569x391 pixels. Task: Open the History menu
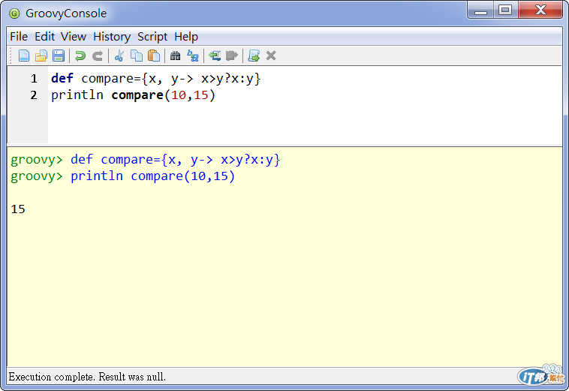coord(112,37)
